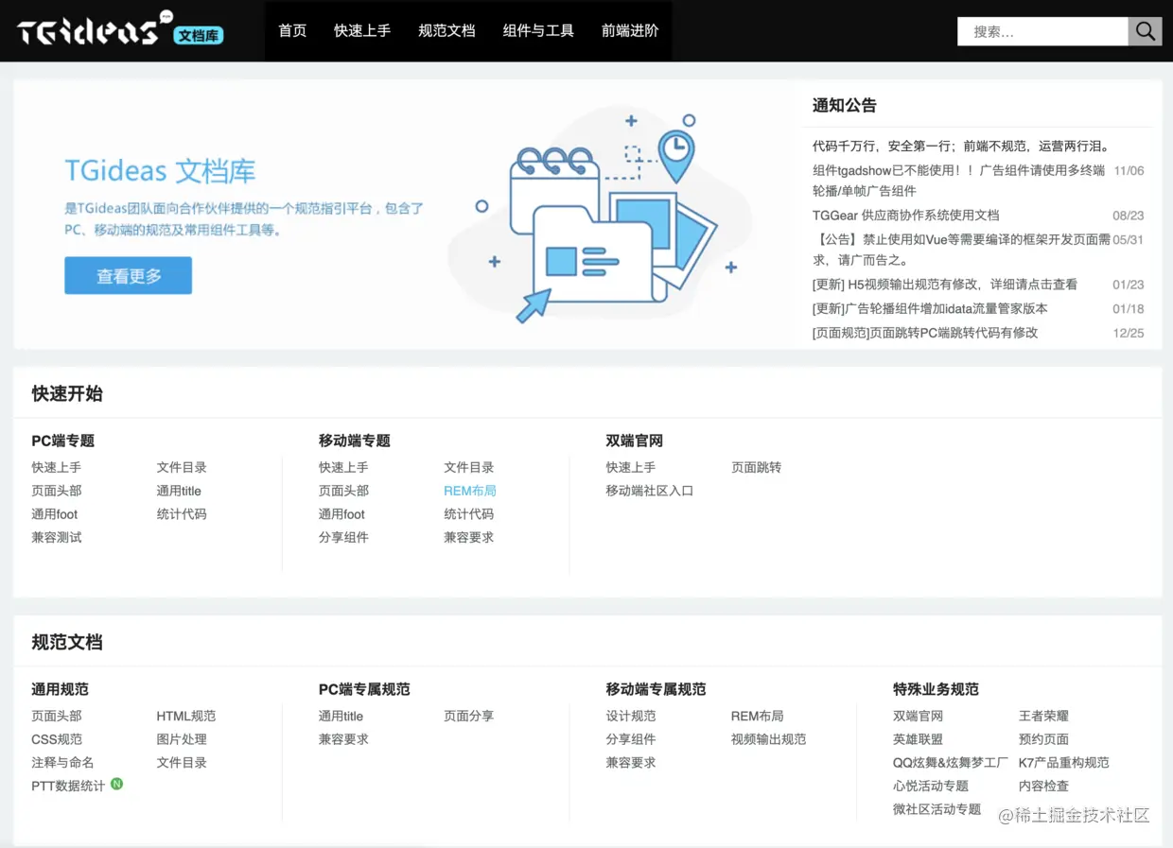Select 组件与工具 in the top navigation
The image size is (1173, 848).
[x=538, y=31]
